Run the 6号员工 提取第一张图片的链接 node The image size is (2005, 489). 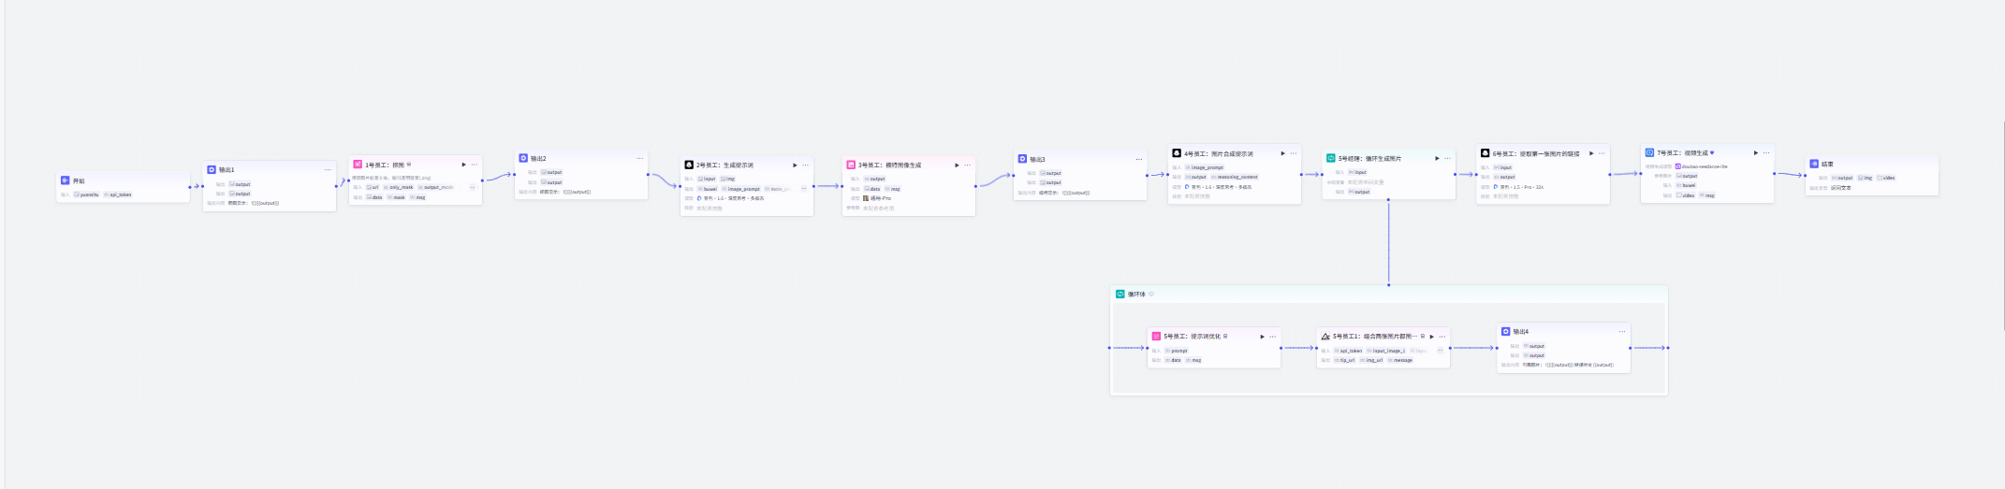(x=1591, y=153)
